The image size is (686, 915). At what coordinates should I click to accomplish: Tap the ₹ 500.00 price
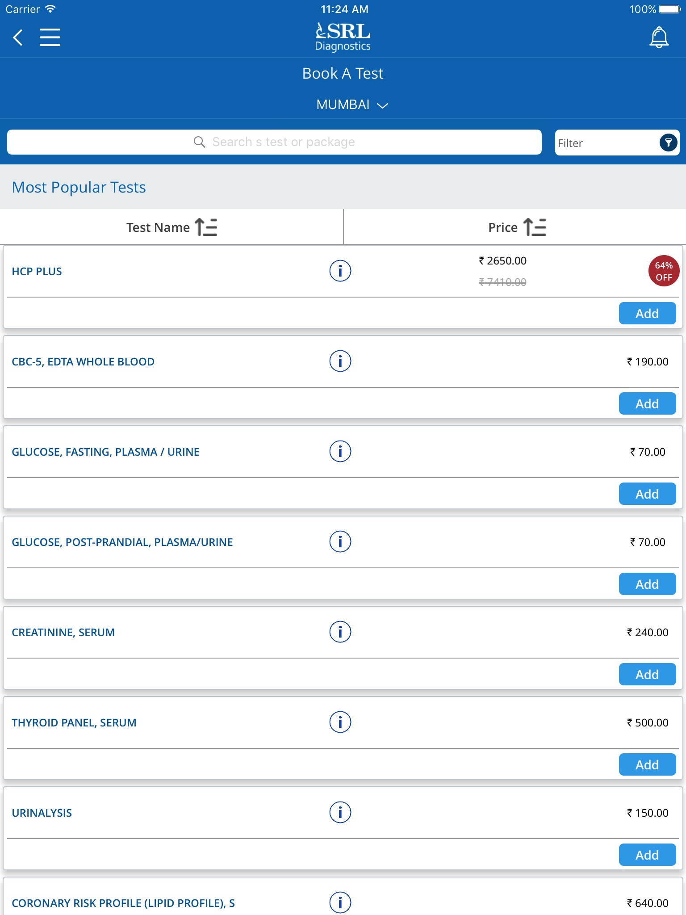[x=648, y=722]
